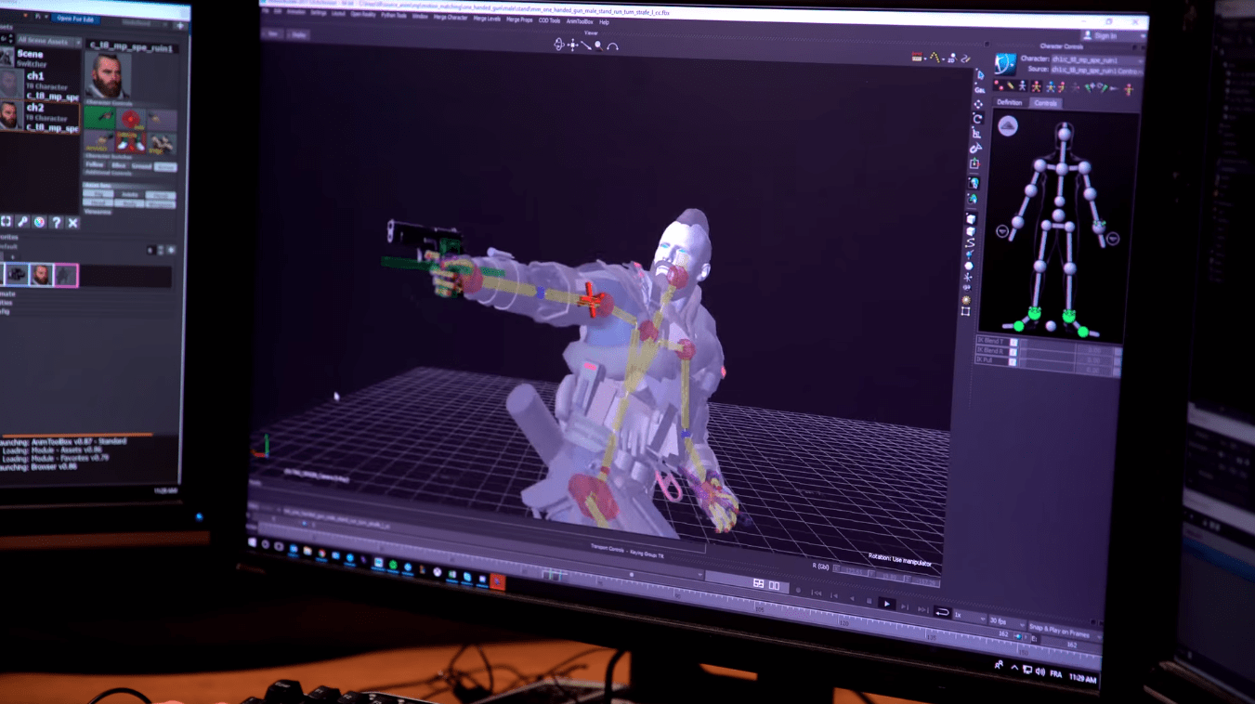Viewport: 1255px width, 704px height.
Task: Click the X icon in AnimToolBox toolbar
Action: click(x=72, y=223)
